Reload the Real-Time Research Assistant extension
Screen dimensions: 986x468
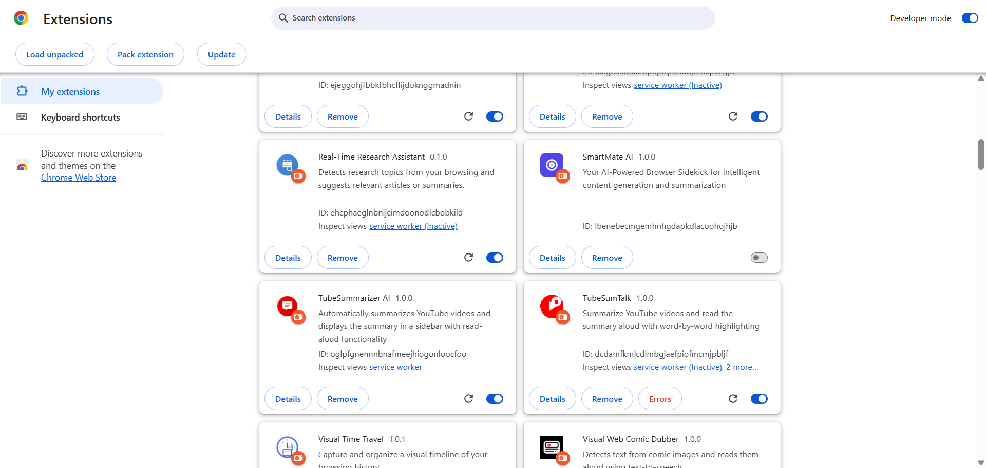coord(468,258)
